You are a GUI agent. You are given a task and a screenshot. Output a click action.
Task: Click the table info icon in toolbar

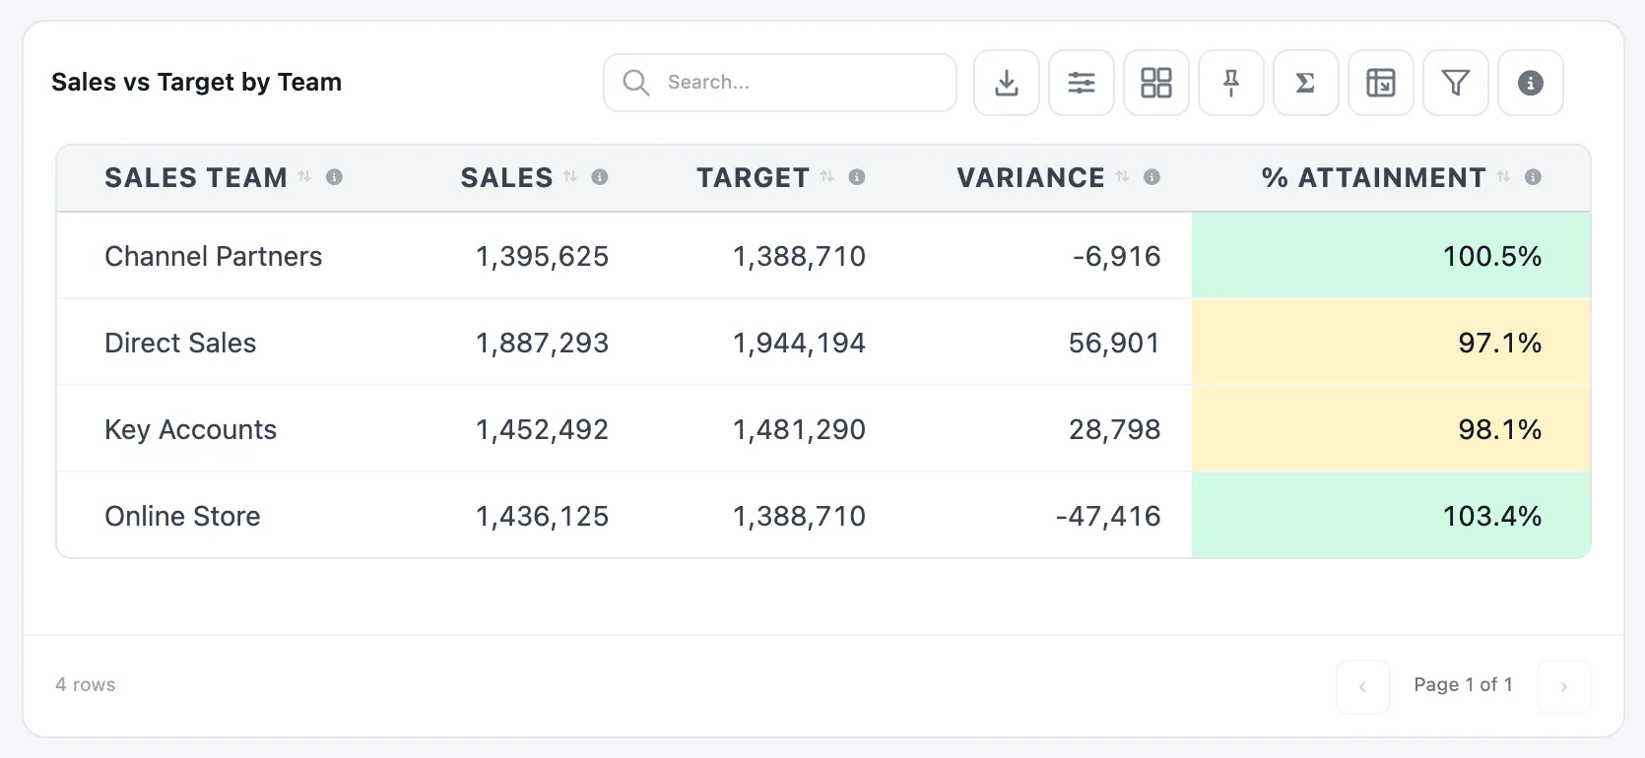(x=1531, y=83)
